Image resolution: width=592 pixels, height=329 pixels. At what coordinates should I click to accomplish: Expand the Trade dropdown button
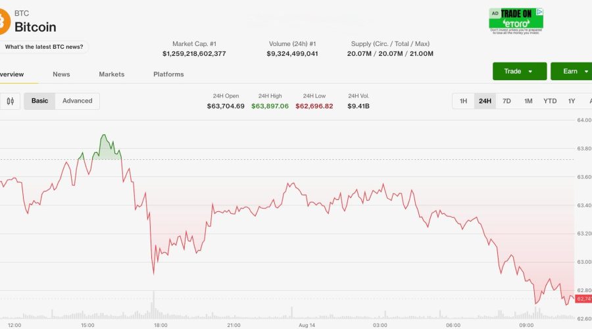(x=520, y=71)
